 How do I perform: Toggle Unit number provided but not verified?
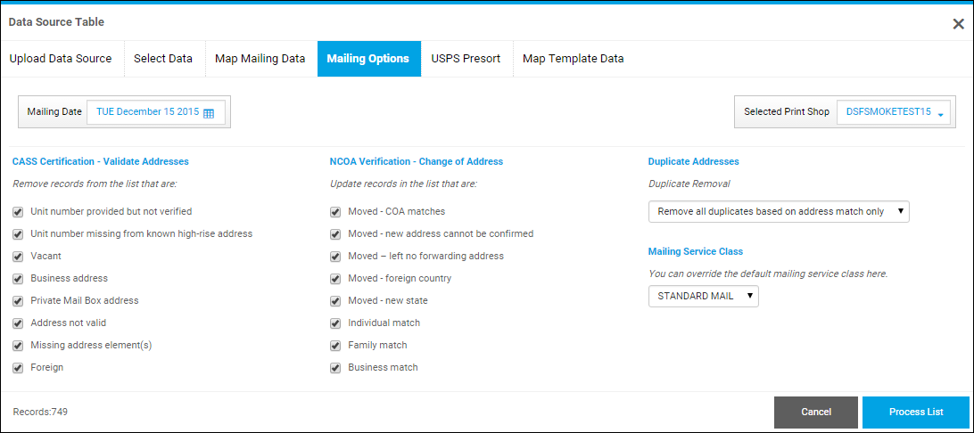click(18, 212)
